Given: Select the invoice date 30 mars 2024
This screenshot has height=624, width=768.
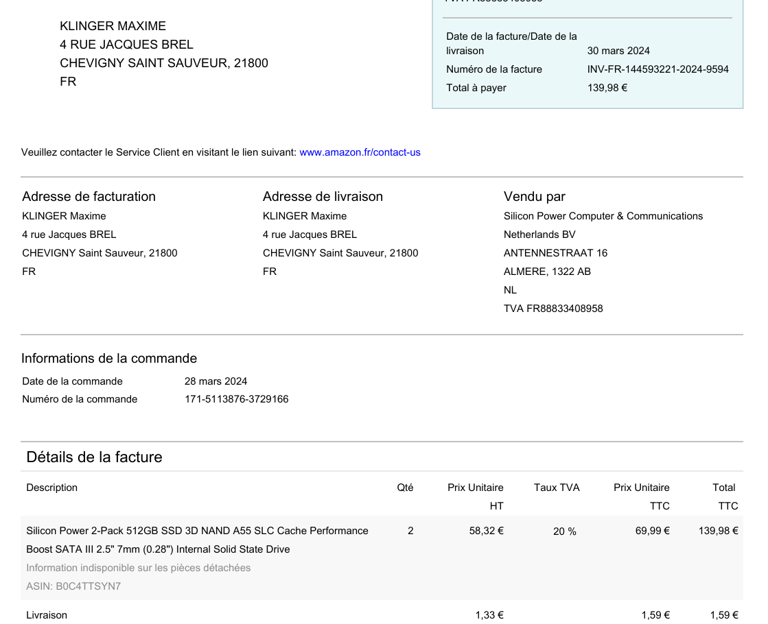Looking at the screenshot, I should [x=618, y=51].
